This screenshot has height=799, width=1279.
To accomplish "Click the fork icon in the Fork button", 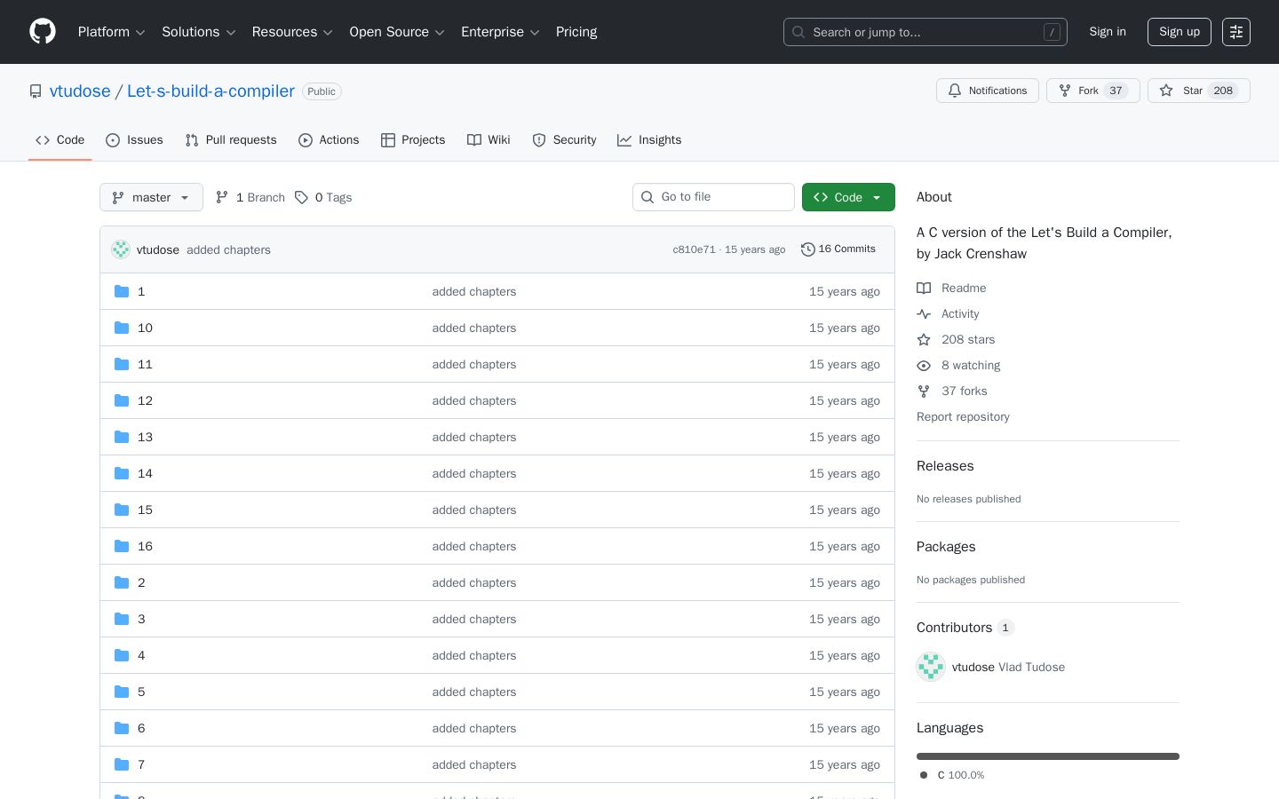I will click(1065, 91).
